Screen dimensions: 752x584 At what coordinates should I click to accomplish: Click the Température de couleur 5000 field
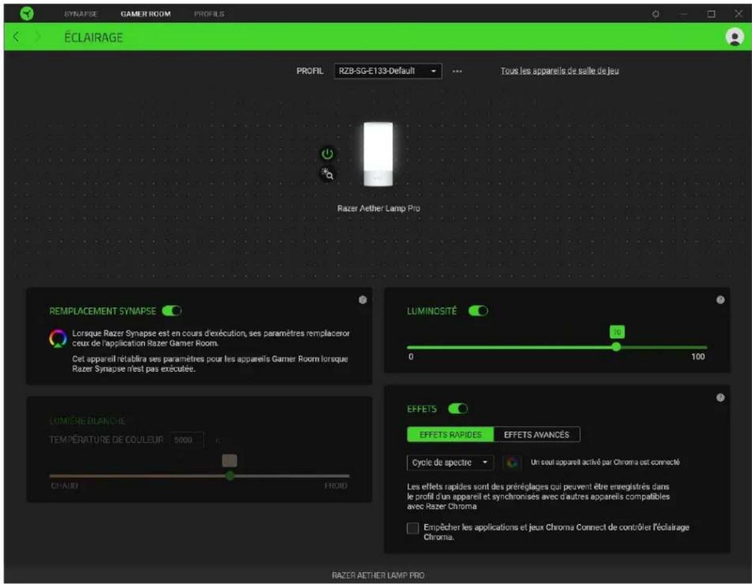click(186, 440)
